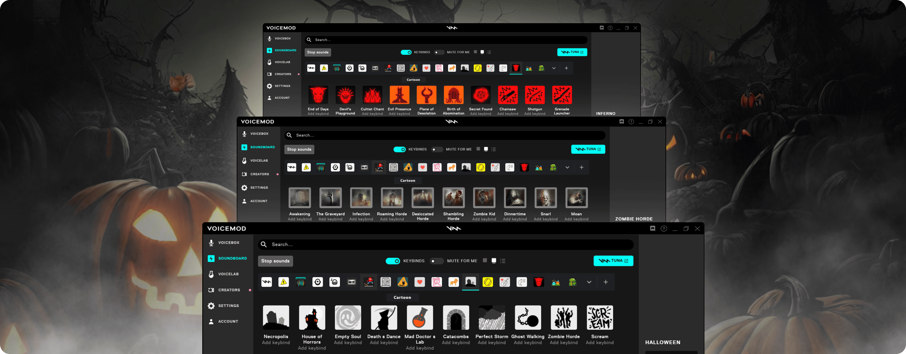Screen dimensions: 906x354
Task: Switch to list view in Zombie Horde window
Action: pyautogui.click(x=494, y=150)
